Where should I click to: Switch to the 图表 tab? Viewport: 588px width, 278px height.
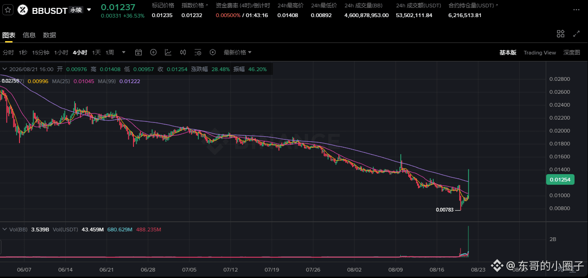tap(9, 35)
